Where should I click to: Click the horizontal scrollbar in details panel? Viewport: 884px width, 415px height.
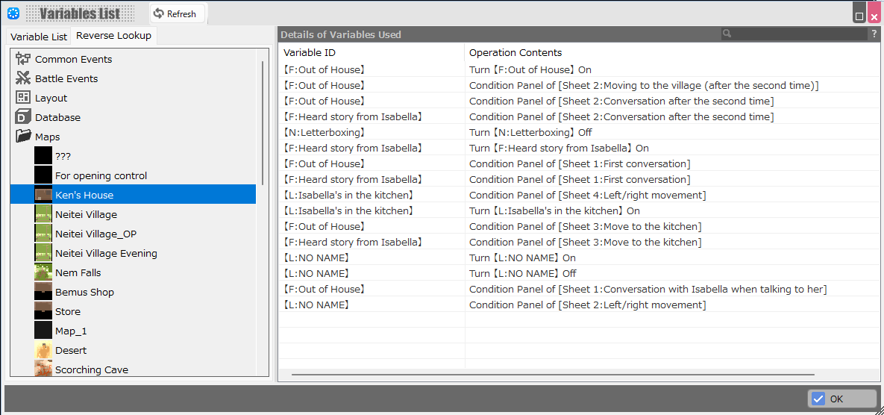point(552,374)
